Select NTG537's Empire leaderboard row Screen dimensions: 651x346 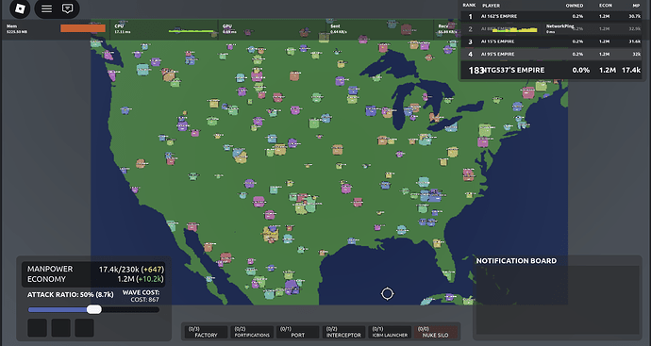click(x=552, y=70)
